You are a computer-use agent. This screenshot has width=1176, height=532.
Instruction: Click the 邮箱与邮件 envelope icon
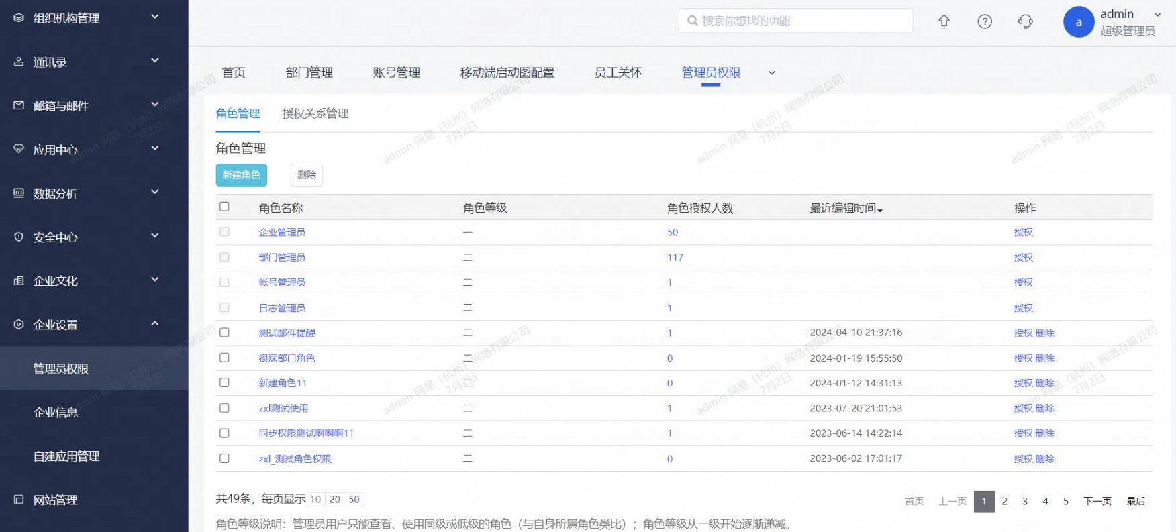click(19, 105)
